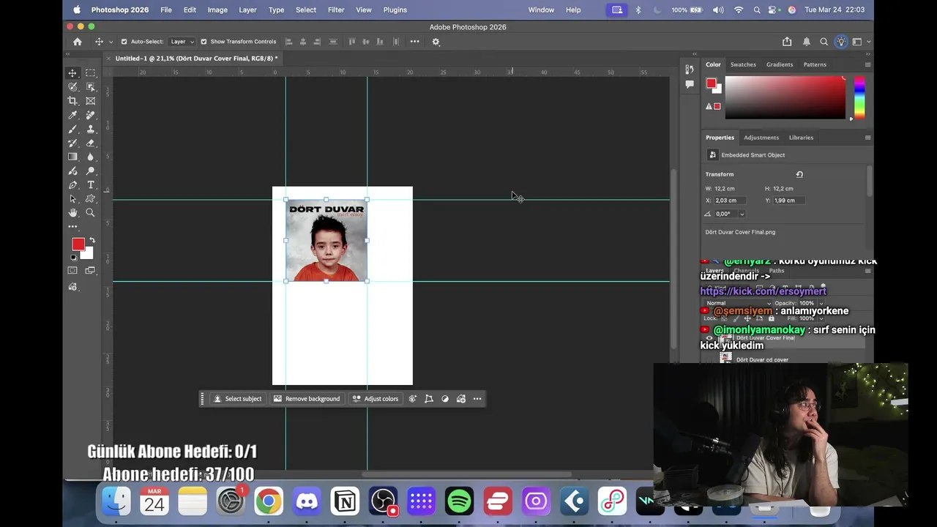
Task: Open the Color panel options menu
Action: tap(867, 64)
